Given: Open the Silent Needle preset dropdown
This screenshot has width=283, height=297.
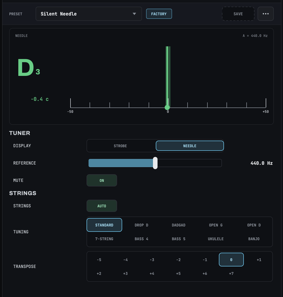Looking at the screenshot, I should click(x=89, y=14).
